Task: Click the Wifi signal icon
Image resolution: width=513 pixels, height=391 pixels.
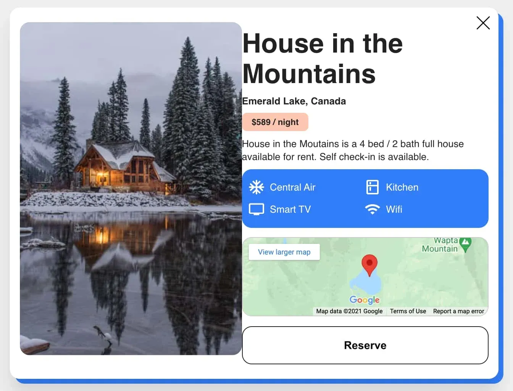Action: click(372, 209)
